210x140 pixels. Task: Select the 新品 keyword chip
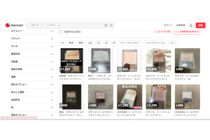[71, 43]
